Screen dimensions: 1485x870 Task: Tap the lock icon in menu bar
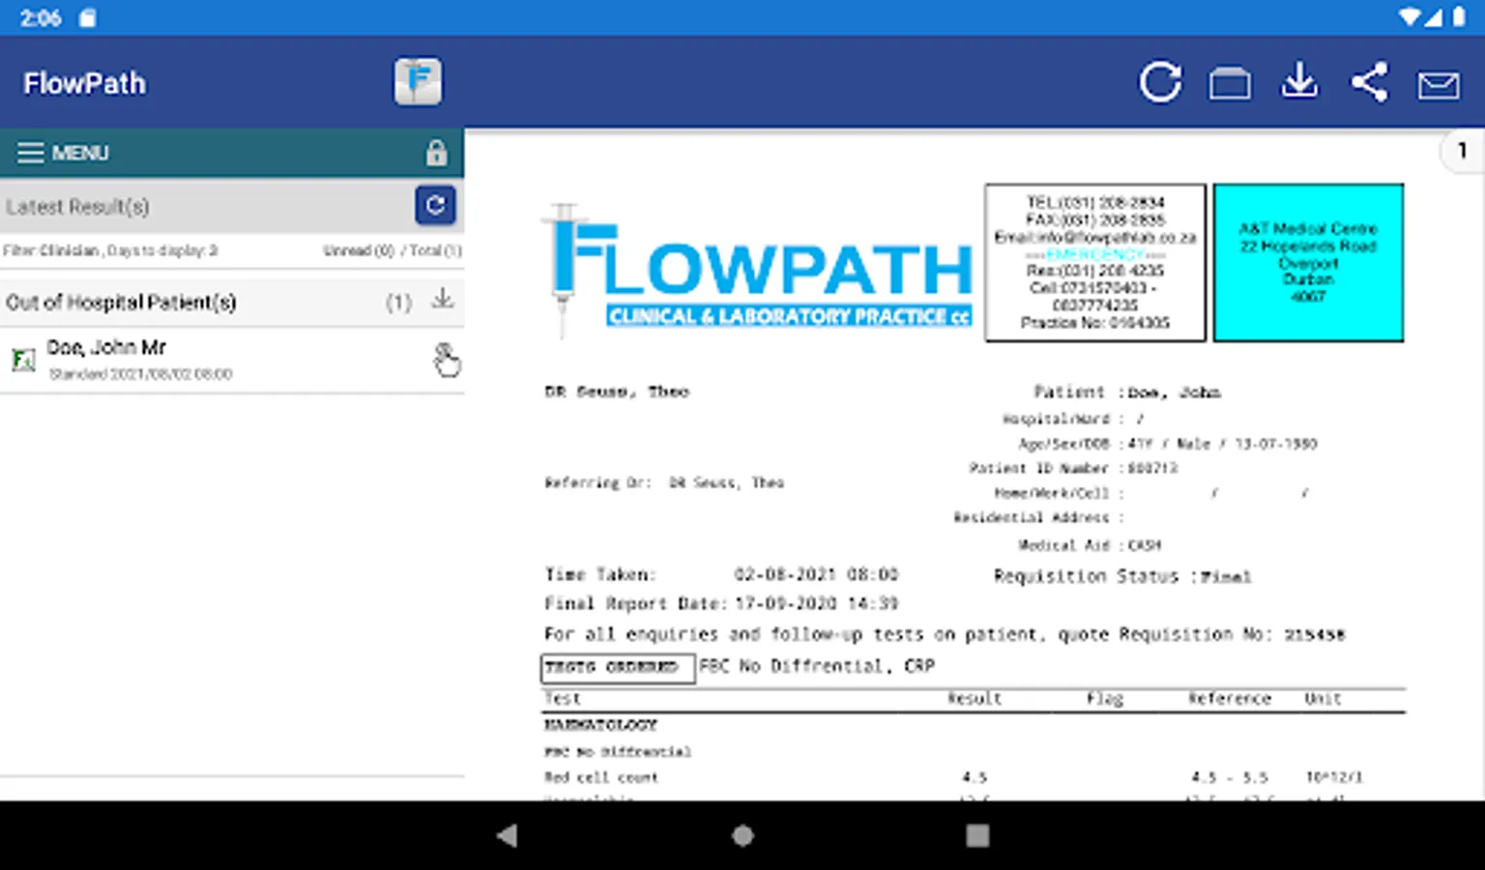(x=436, y=153)
